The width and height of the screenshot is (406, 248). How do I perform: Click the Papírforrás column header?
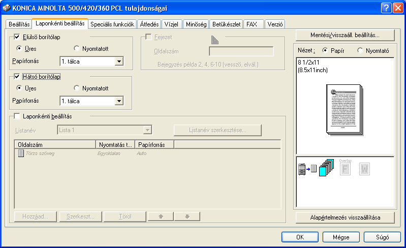[x=154, y=144]
